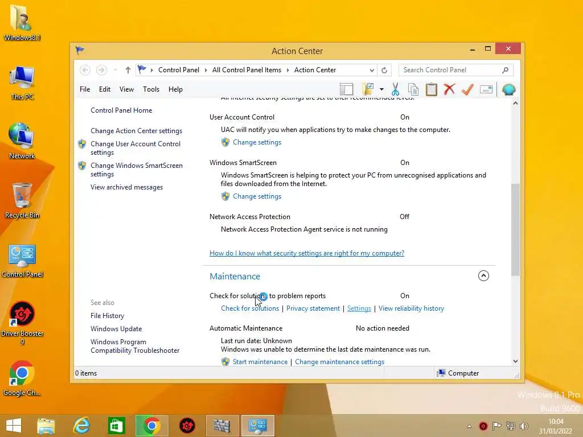Image resolution: width=583 pixels, height=437 pixels.
Task: Open Change User Account Control settings
Action: tap(136, 148)
